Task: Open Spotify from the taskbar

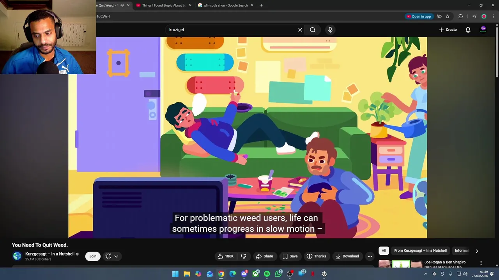Action: pyautogui.click(x=267, y=274)
